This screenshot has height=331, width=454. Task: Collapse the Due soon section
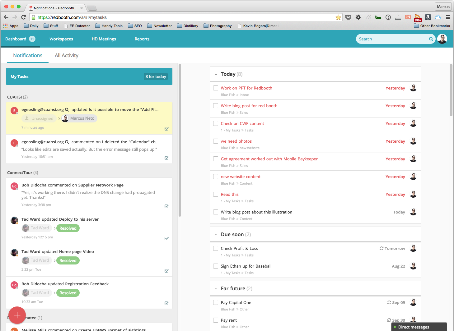pos(216,234)
